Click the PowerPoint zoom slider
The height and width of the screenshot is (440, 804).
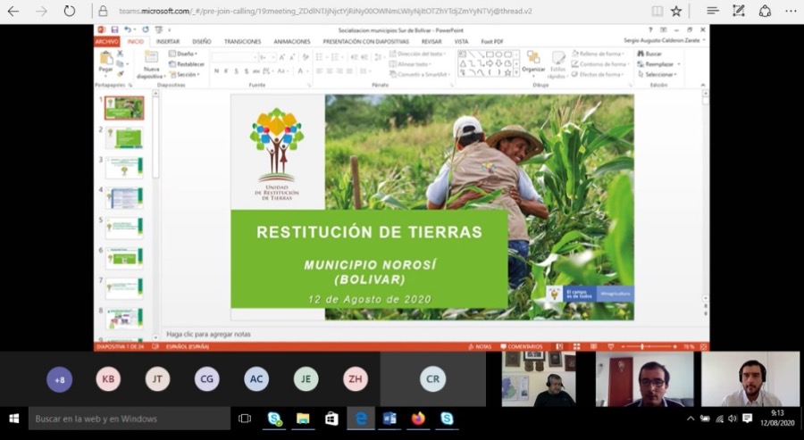(x=649, y=347)
